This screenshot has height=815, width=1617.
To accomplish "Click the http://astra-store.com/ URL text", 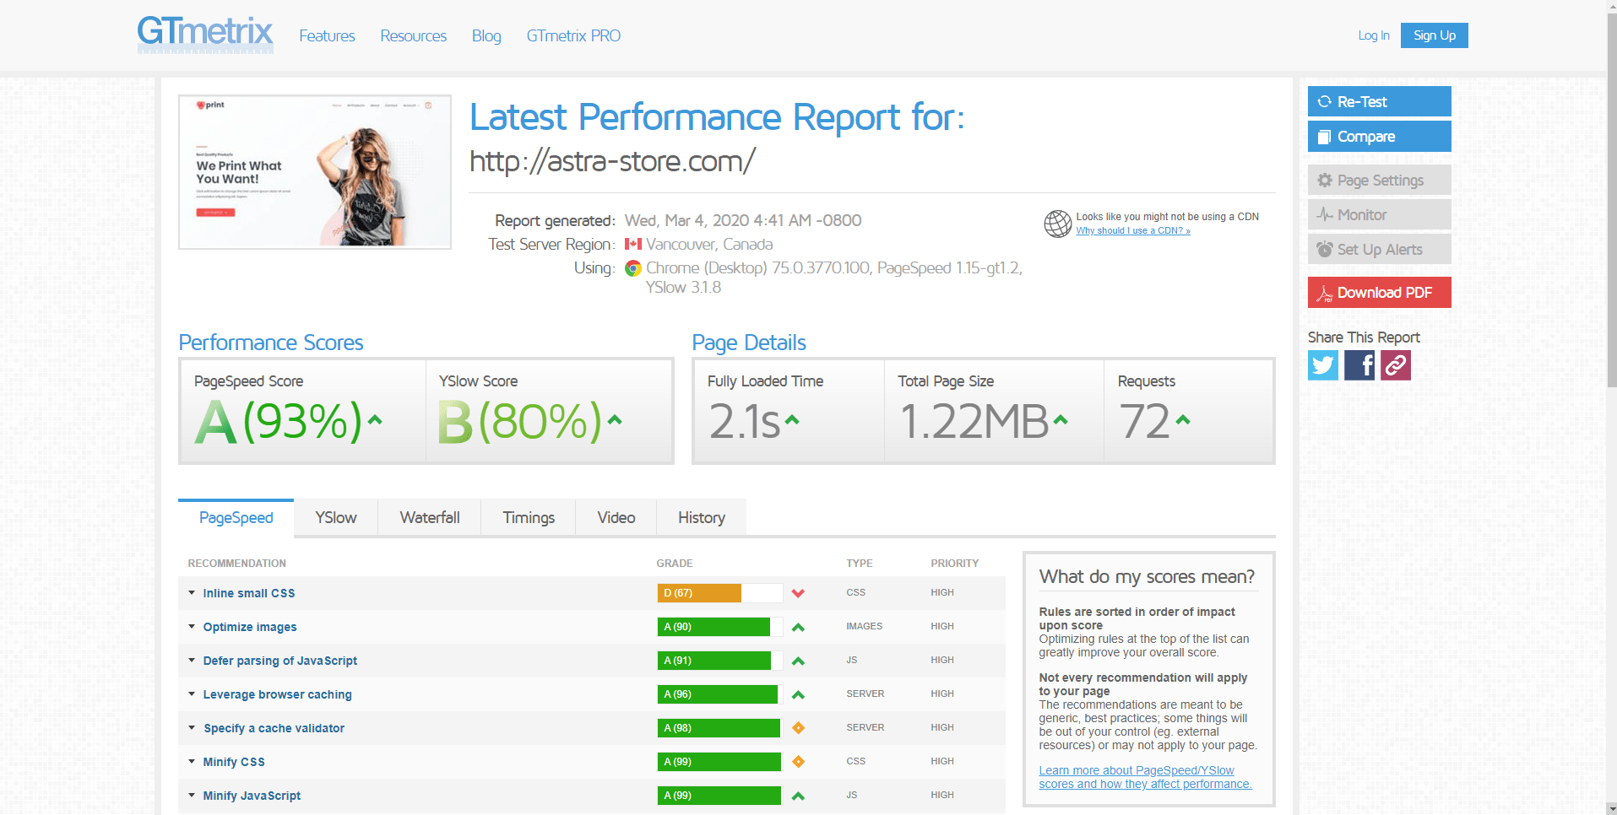I will pyautogui.click(x=612, y=161).
